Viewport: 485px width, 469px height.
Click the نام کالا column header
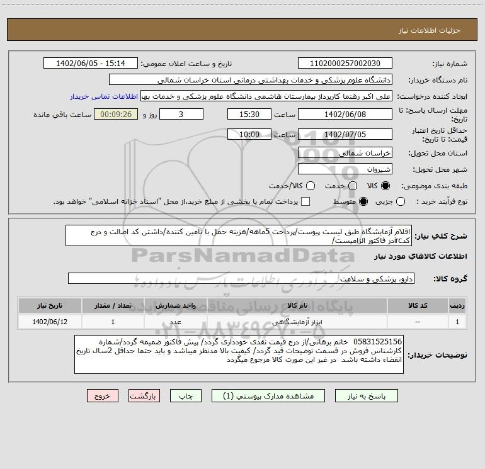[x=297, y=305]
